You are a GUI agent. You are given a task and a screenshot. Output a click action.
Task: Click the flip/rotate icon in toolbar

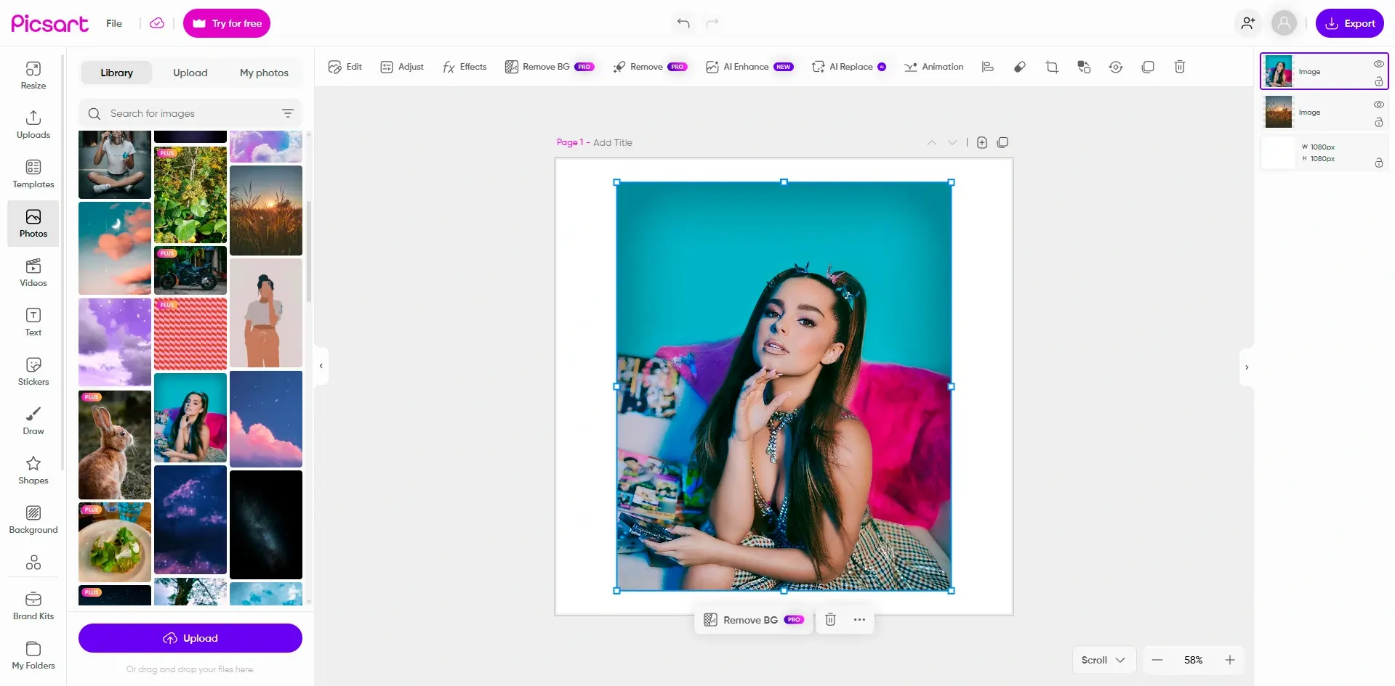click(x=1116, y=67)
